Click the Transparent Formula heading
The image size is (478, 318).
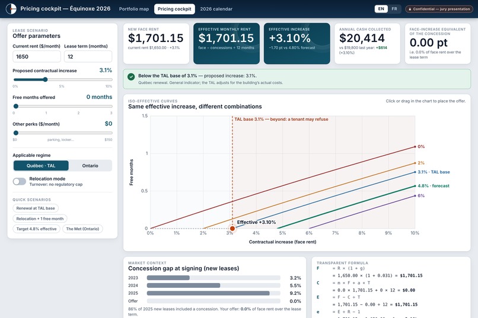pyautogui.click(x=342, y=263)
